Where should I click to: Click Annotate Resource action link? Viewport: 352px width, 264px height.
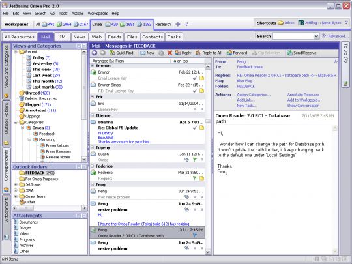coord(303,95)
